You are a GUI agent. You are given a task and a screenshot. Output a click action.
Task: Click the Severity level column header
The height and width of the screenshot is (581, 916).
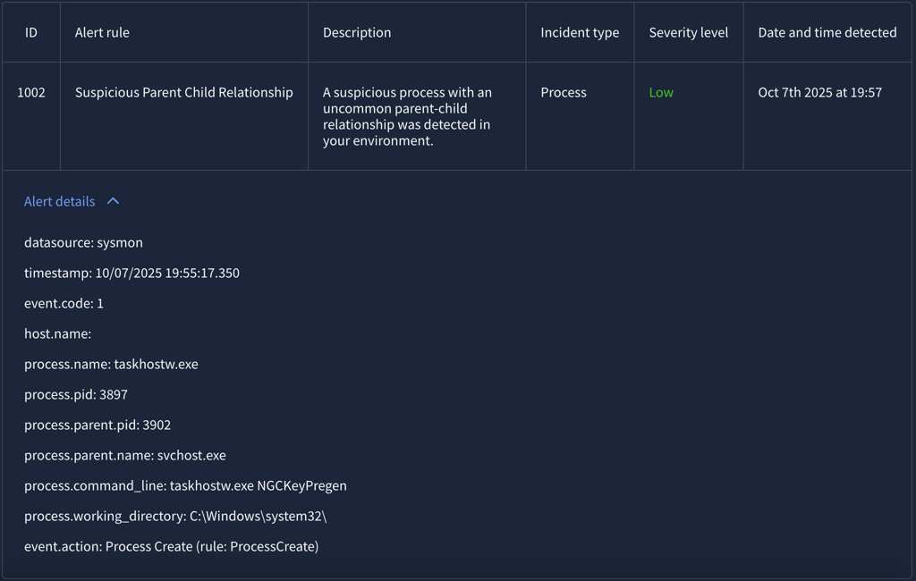pos(688,32)
